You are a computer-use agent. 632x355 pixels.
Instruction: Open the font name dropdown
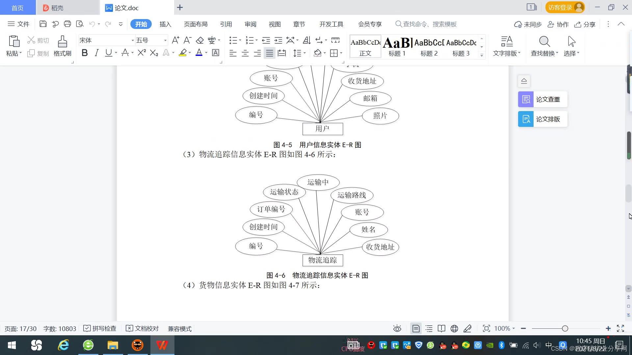133,40
